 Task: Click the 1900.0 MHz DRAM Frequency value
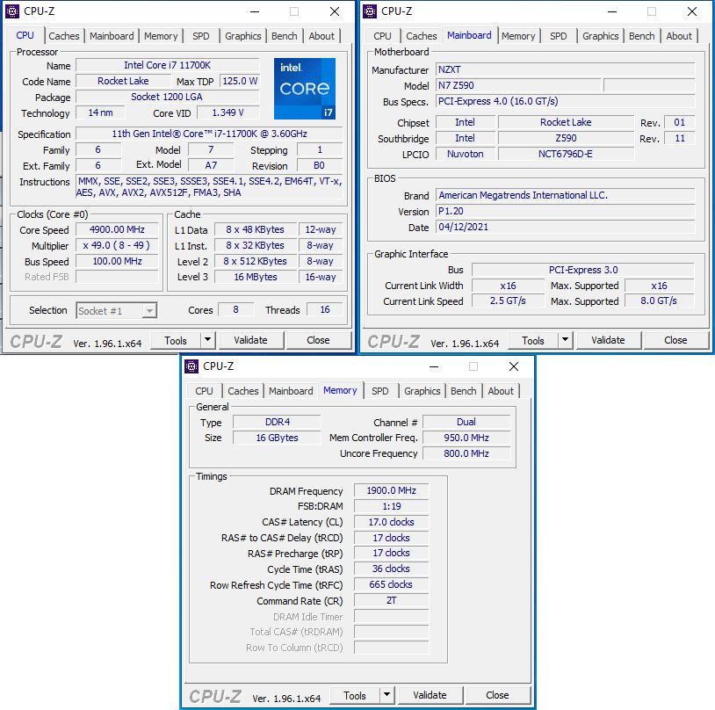tap(391, 490)
